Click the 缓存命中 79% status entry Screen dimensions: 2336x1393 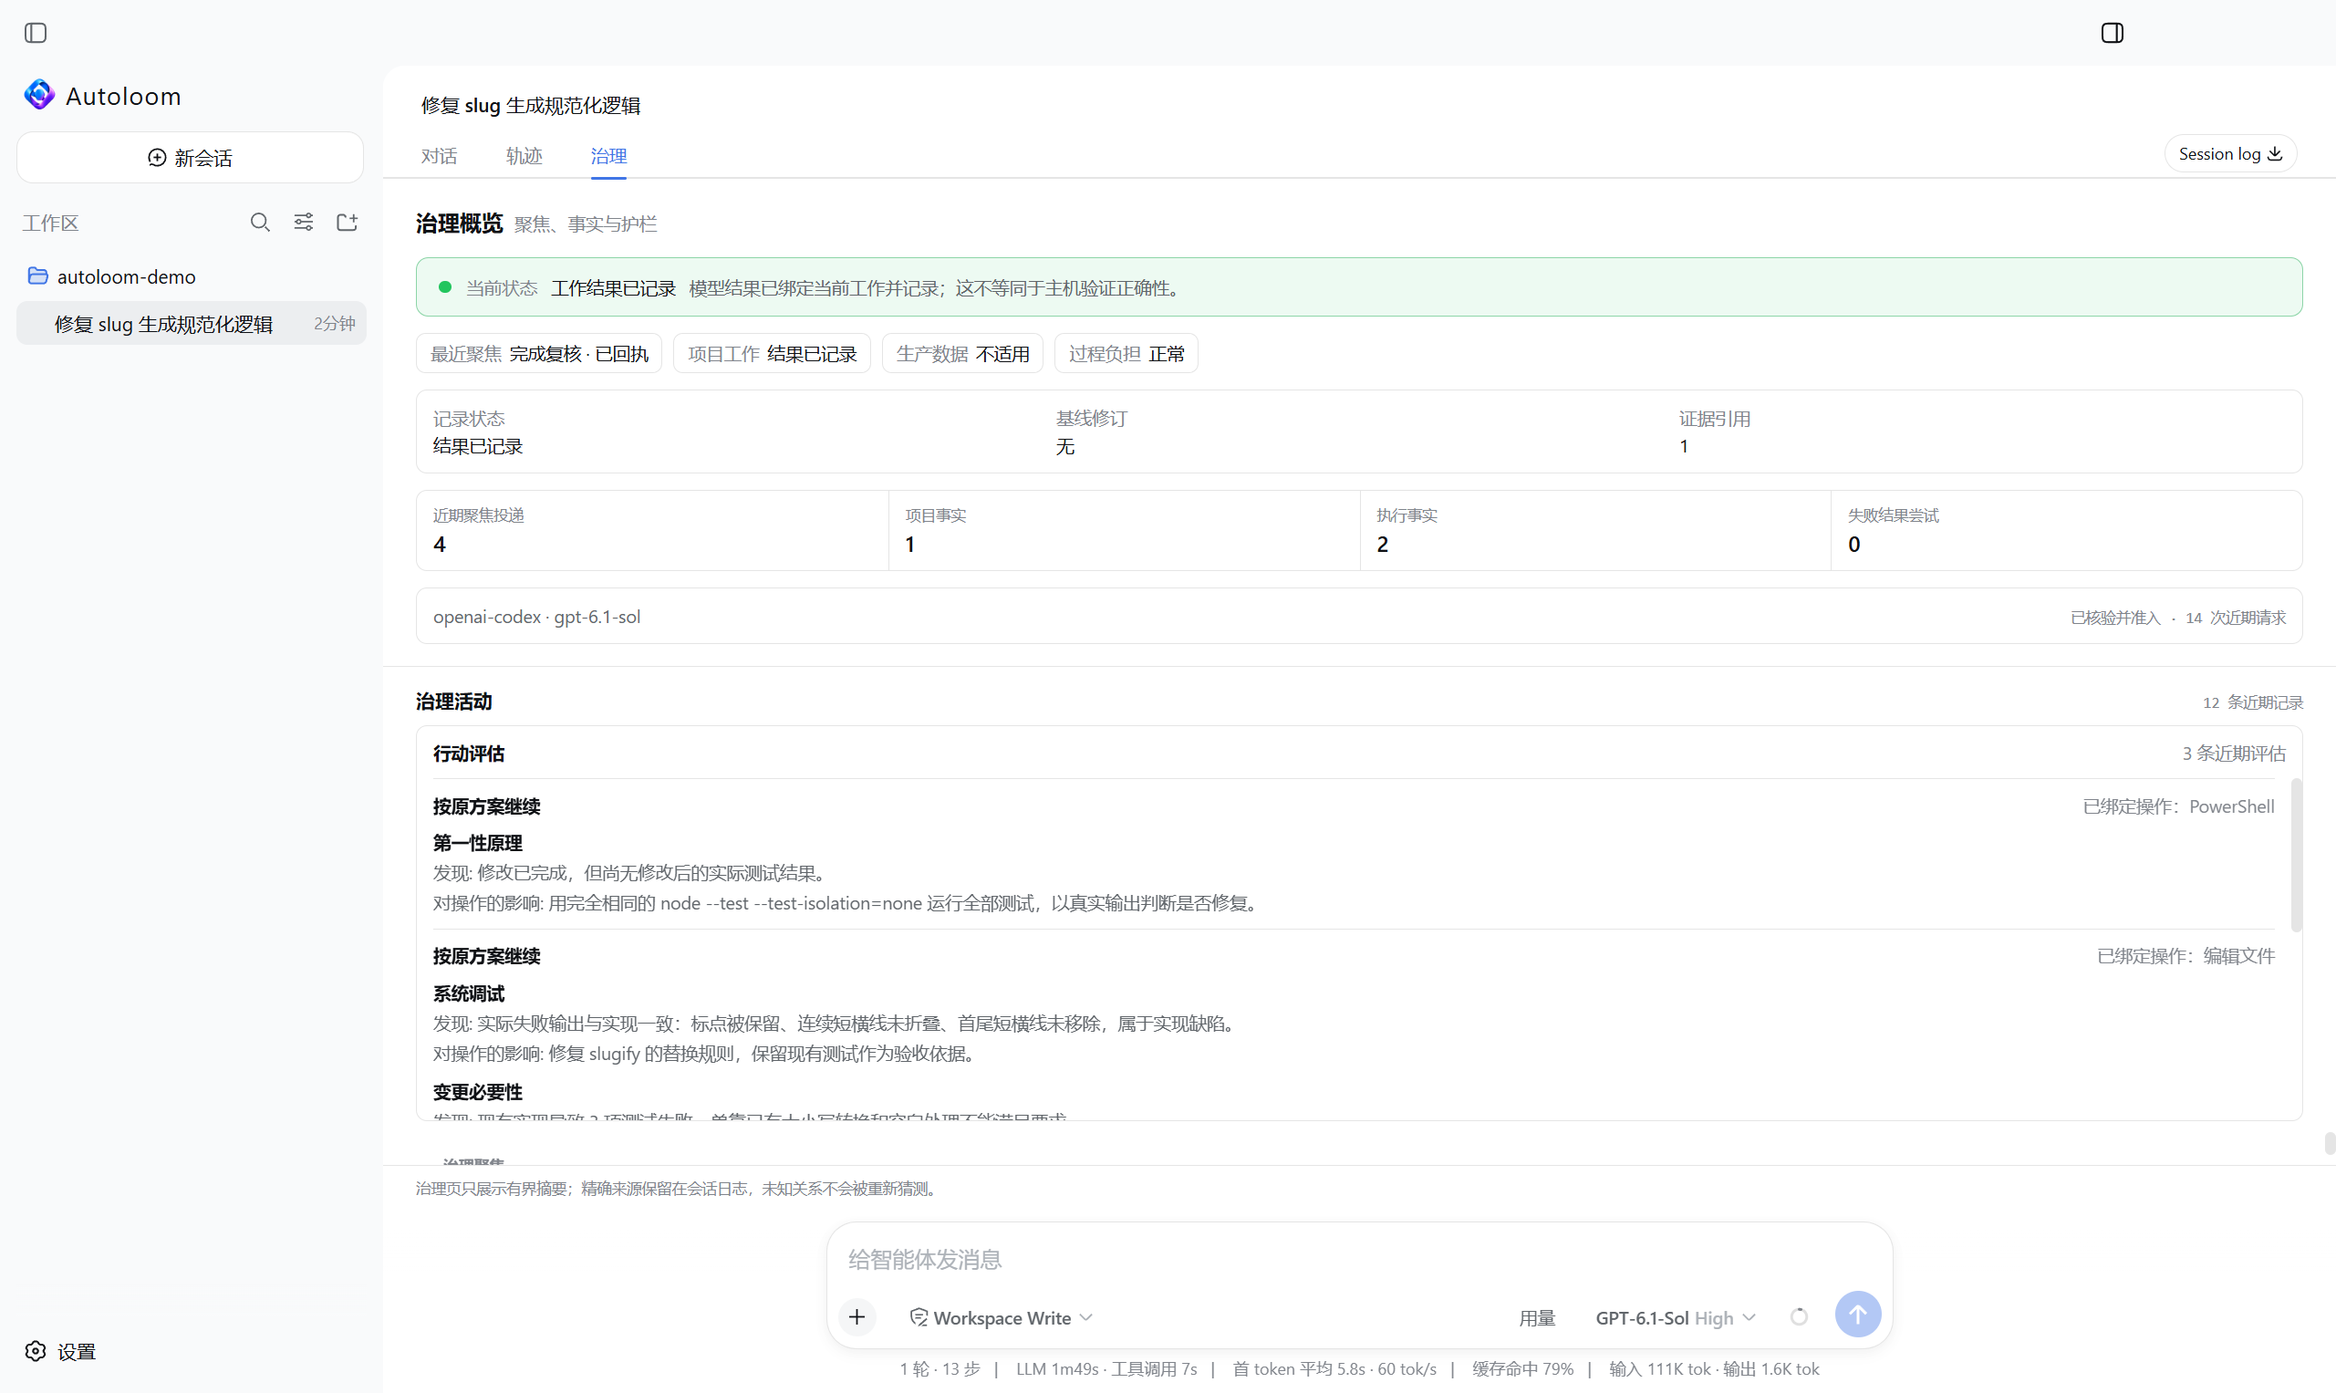1521,1368
